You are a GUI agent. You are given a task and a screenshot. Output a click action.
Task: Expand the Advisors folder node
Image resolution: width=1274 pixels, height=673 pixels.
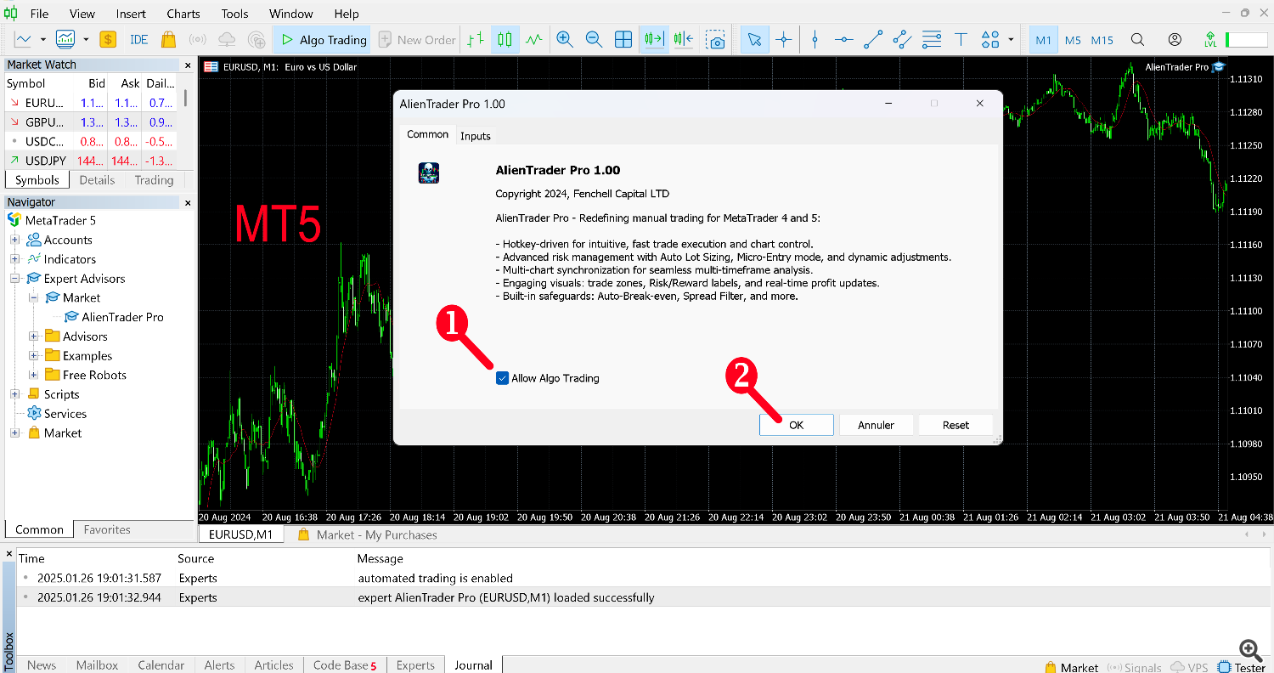(x=34, y=336)
